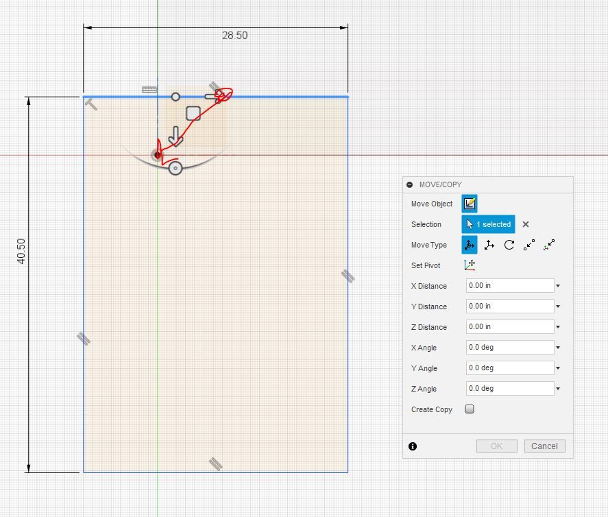This screenshot has height=517, width=608.
Task: Open the Y Angle dropdown arrow
Action: (x=558, y=368)
